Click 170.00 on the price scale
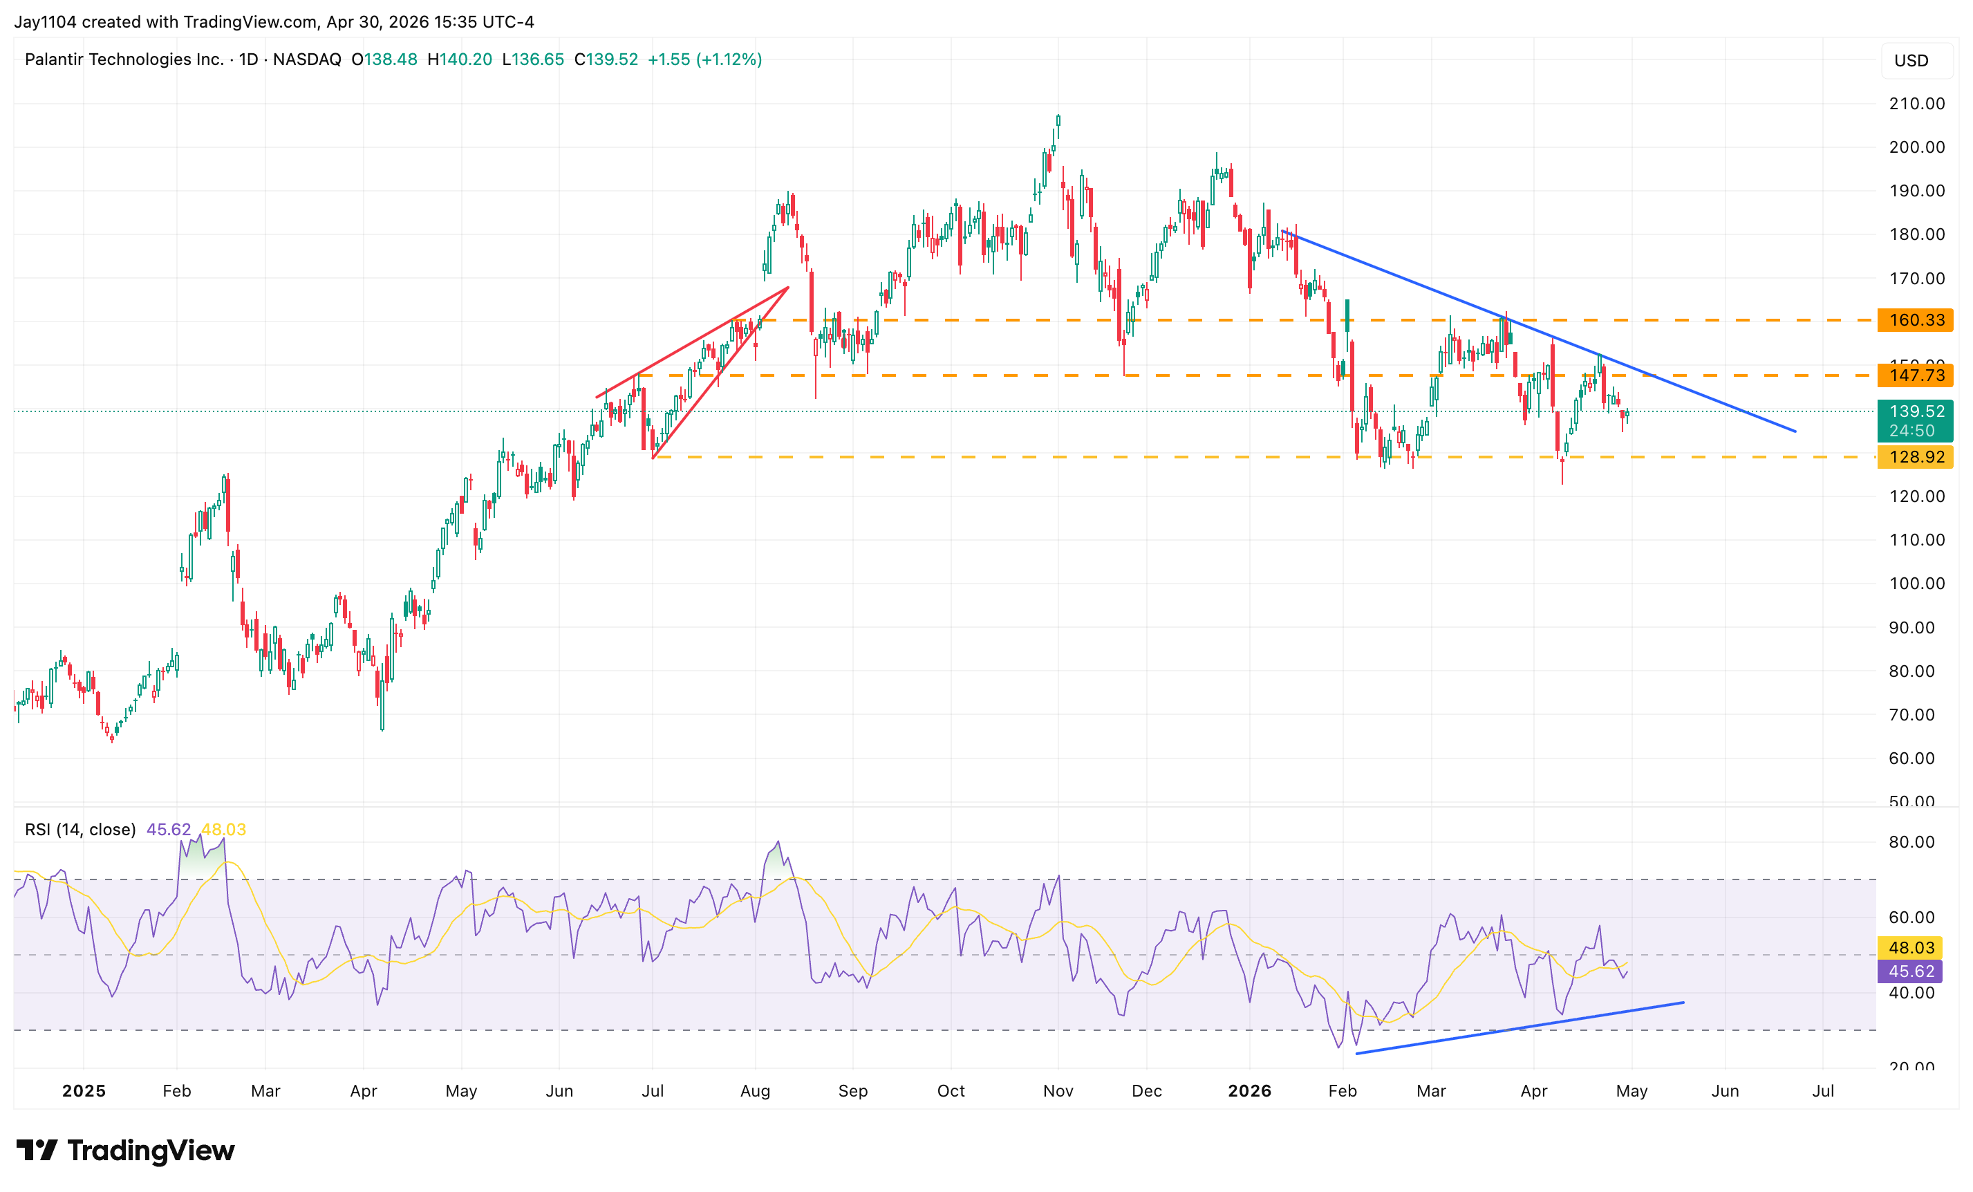Screen dimensions: 1973x1192 point(1917,278)
